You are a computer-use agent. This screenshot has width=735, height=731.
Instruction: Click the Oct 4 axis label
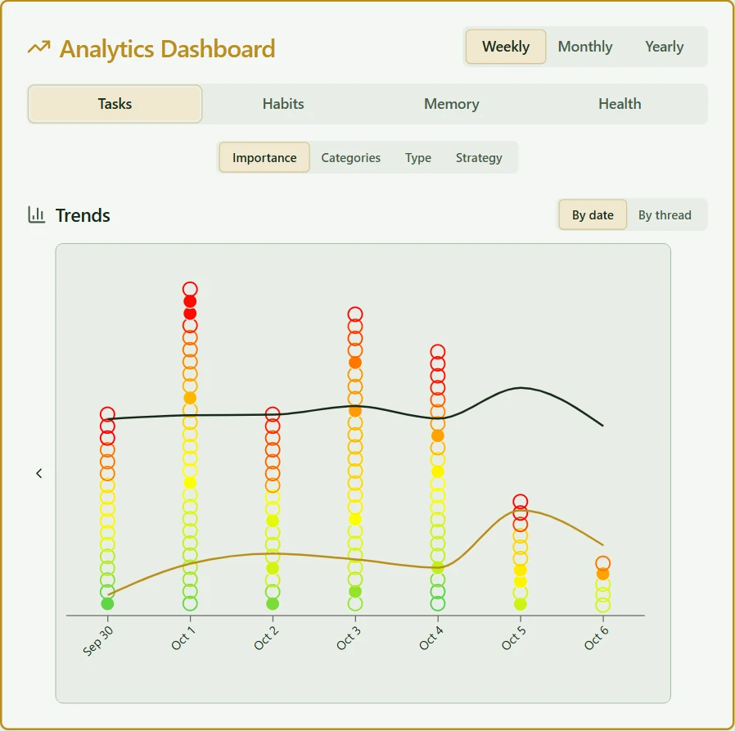(431, 638)
